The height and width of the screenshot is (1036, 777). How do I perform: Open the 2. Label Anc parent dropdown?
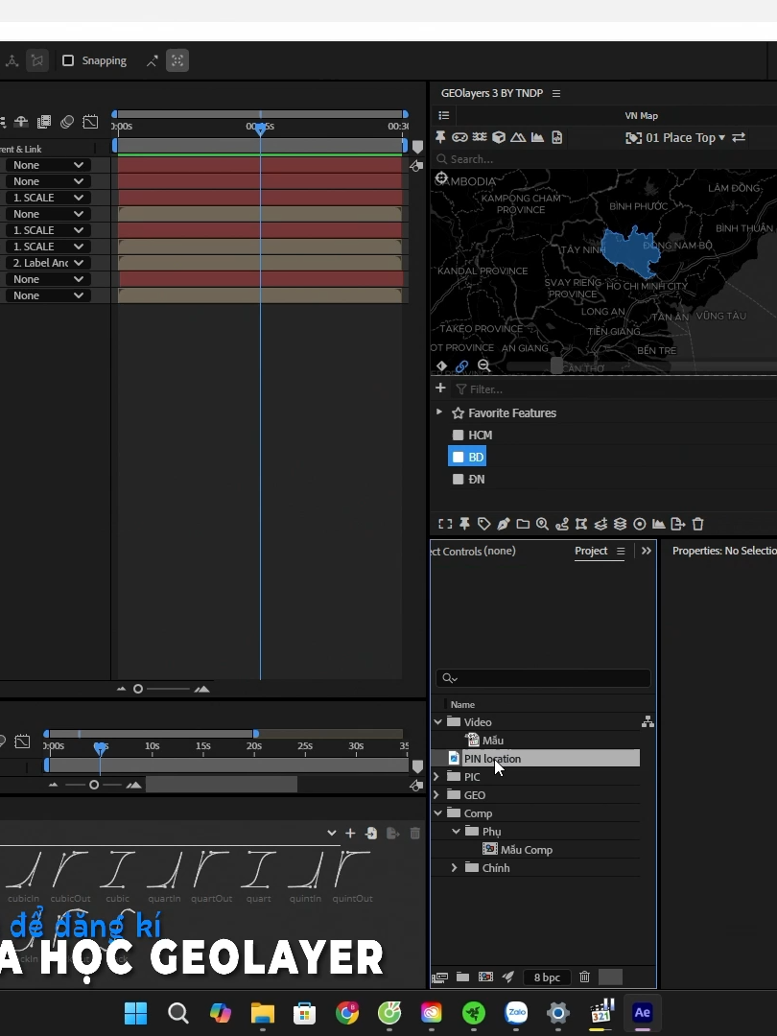pos(48,262)
